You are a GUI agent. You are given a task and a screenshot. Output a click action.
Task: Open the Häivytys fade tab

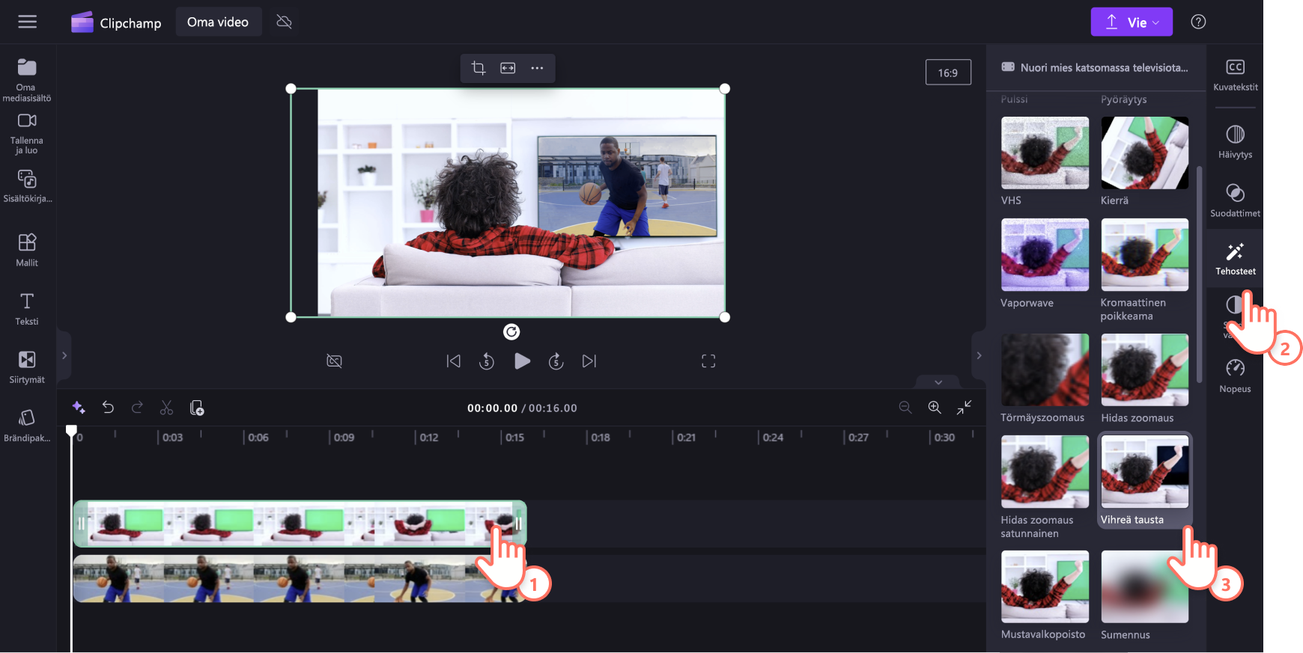pyautogui.click(x=1236, y=141)
